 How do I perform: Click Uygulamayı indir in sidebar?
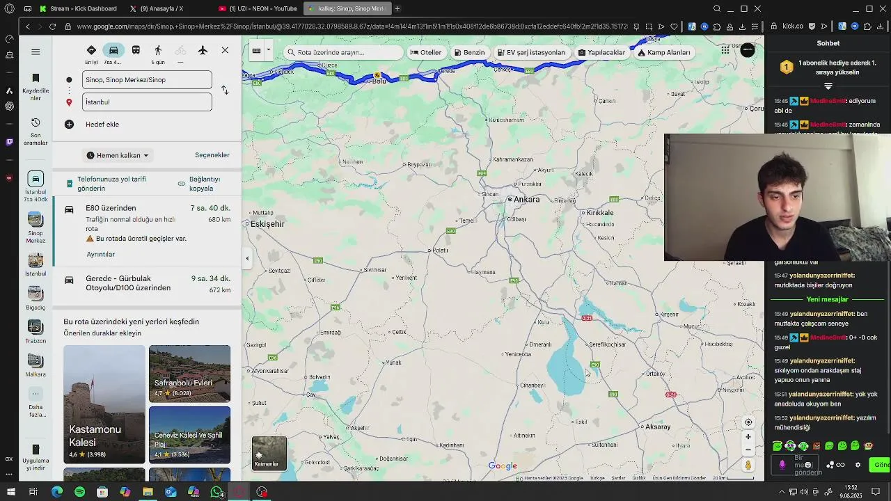36,457
